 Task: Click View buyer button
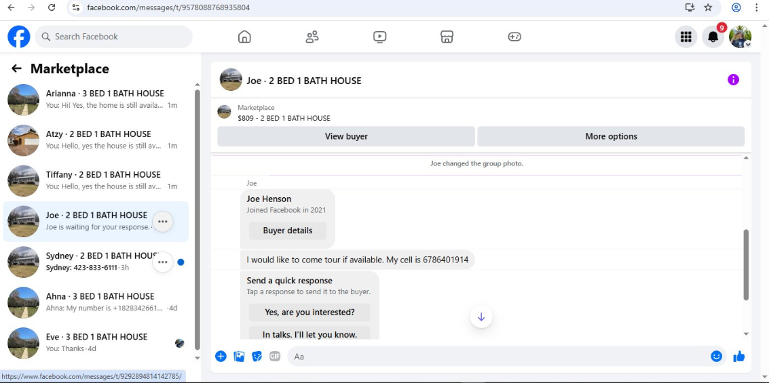pyautogui.click(x=346, y=136)
